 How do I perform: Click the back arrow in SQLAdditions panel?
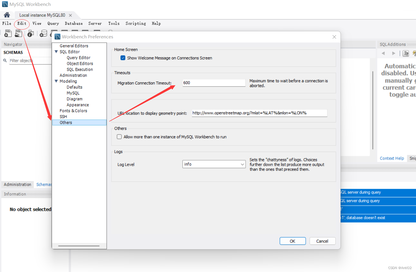[383, 53]
